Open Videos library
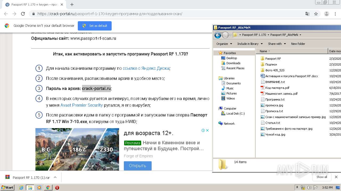341x191 pixels. click(230, 98)
